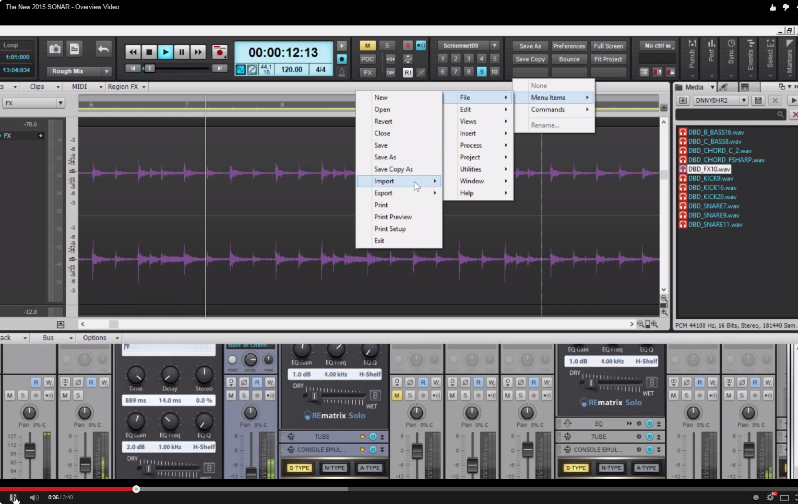The height and width of the screenshot is (504, 798).
Task: Click the YouTube progress bar scrubber
Action: [x=136, y=489]
